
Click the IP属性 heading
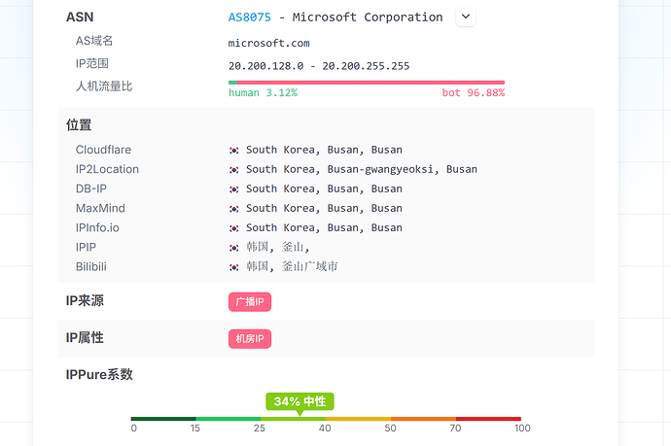click(85, 337)
